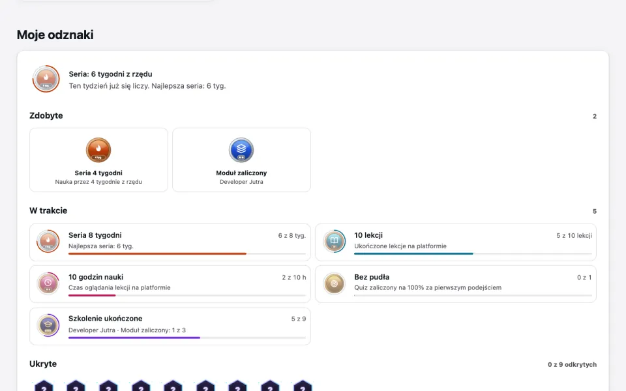The height and width of the screenshot is (391, 626).
Task: Open the flame badge icon for Seria 8 tygodni
Action: pos(48,241)
